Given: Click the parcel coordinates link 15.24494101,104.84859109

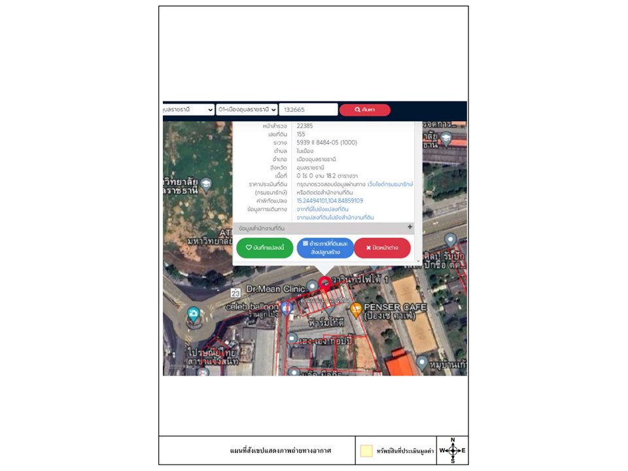Looking at the screenshot, I should click(x=330, y=201).
